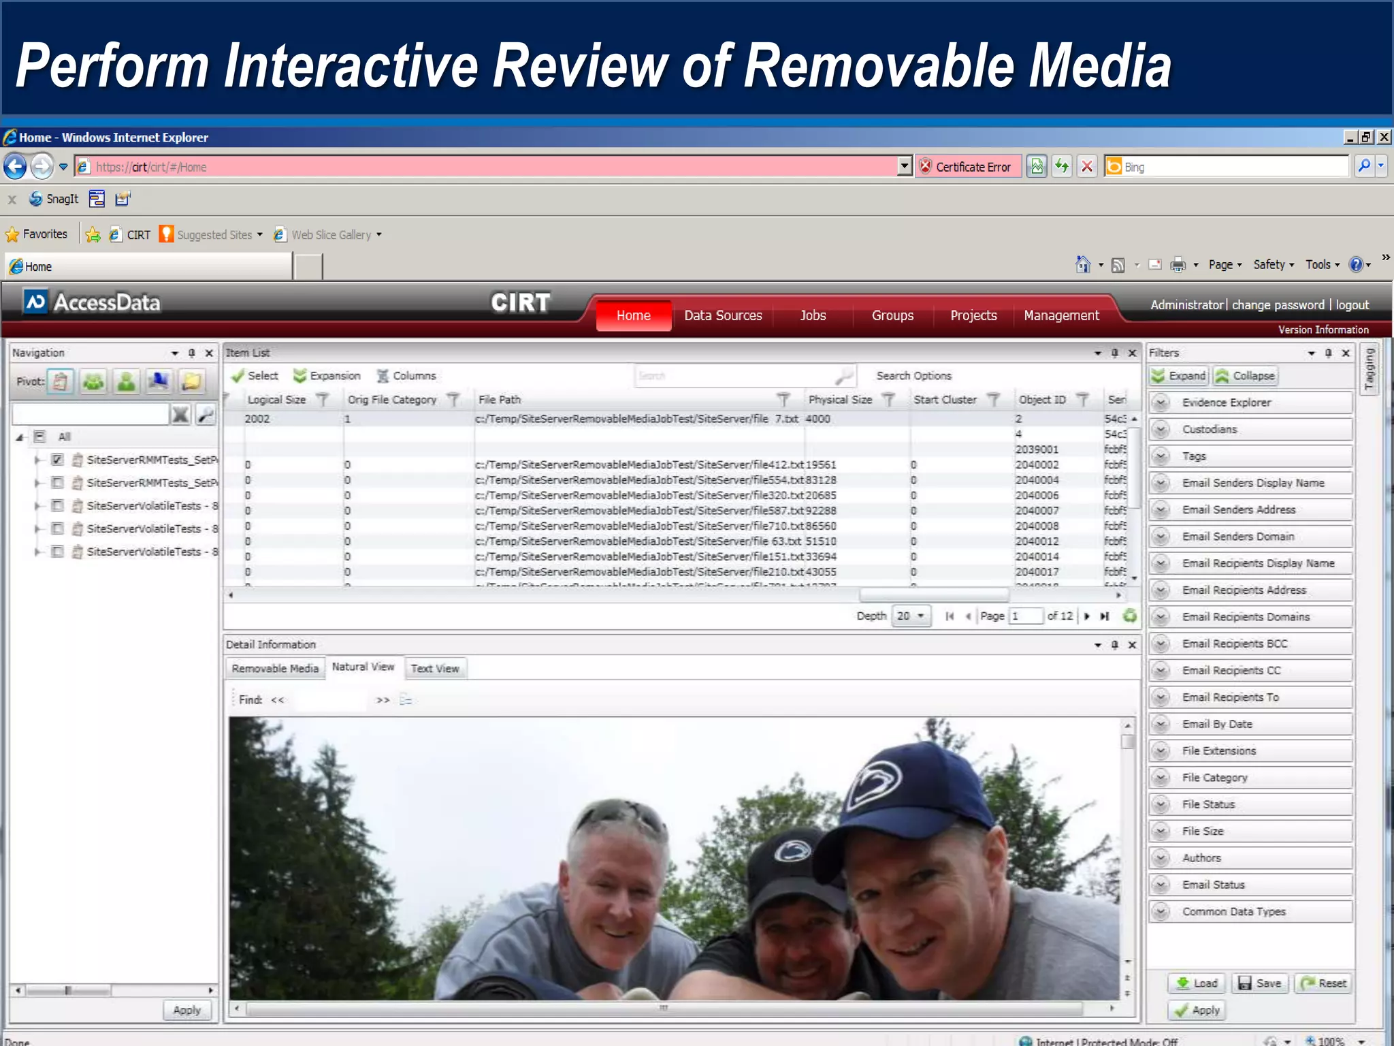
Task: Click the Refresh page icon
Action: (1062, 166)
